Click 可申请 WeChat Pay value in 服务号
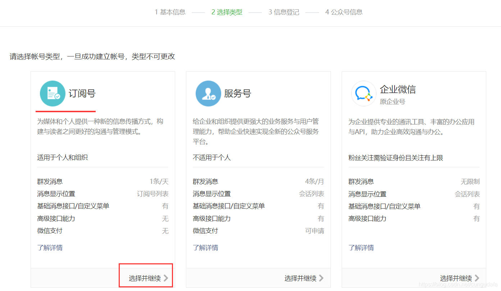The width and height of the screenshot is (501, 291). point(315,231)
